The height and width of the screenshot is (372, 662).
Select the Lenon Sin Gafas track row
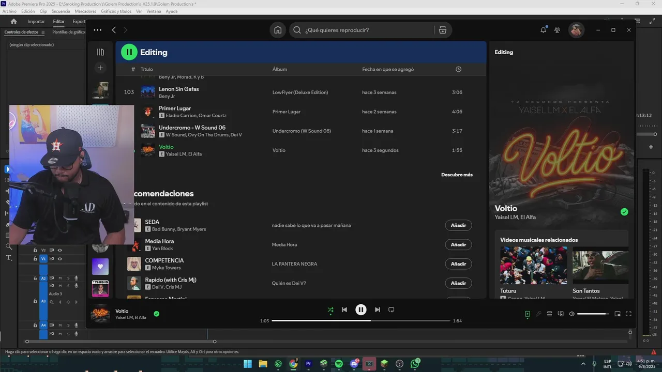point(300,92)
